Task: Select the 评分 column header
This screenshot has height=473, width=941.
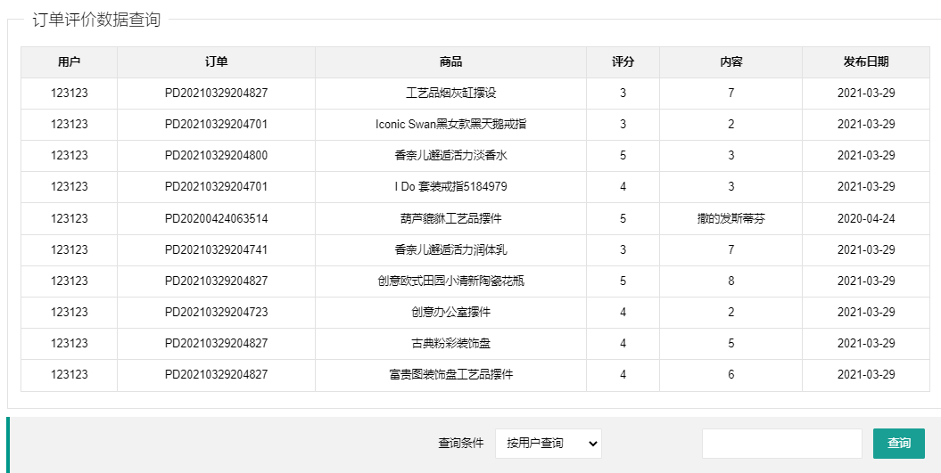Action: (x=623, y=61)
